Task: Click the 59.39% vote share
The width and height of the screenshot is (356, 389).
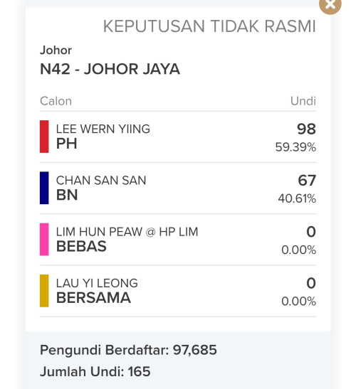Action: click(x=295, y=147)
